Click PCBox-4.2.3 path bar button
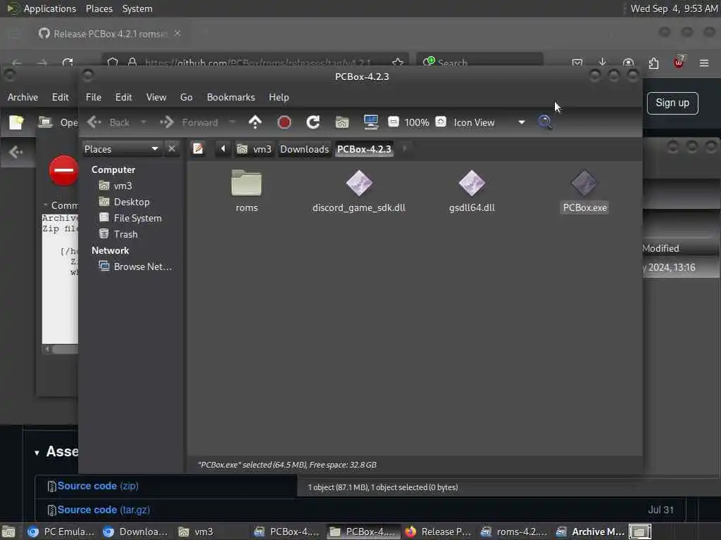This screenshot has width=721, height=540. tap(364, 149)
